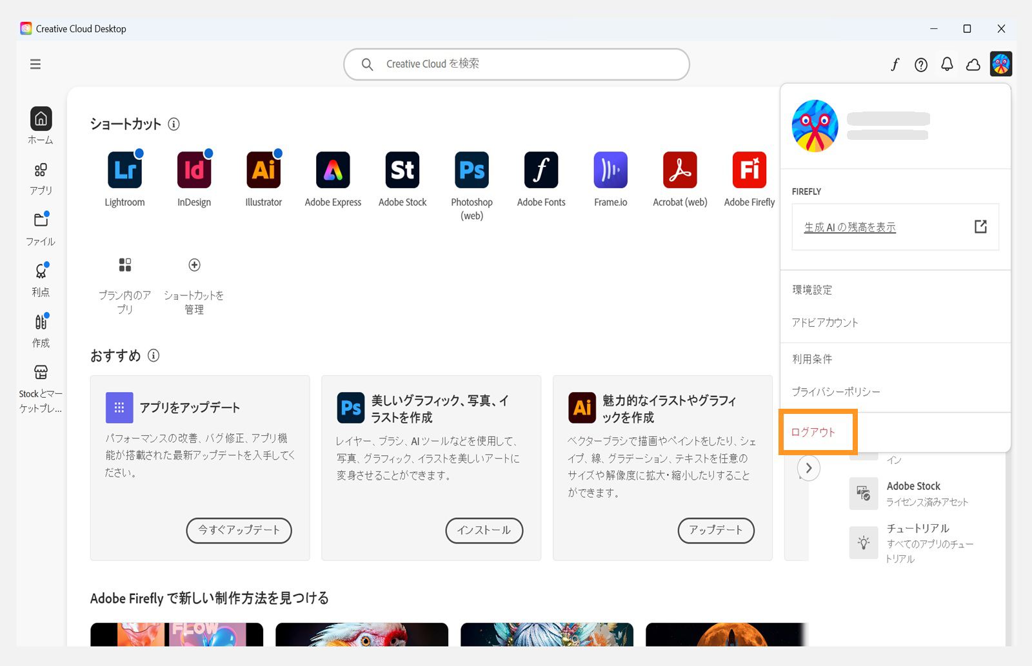Select アドビアカウント in the account menu
The width and height of the screenshot is (1032, 666).
click(825, 322)
